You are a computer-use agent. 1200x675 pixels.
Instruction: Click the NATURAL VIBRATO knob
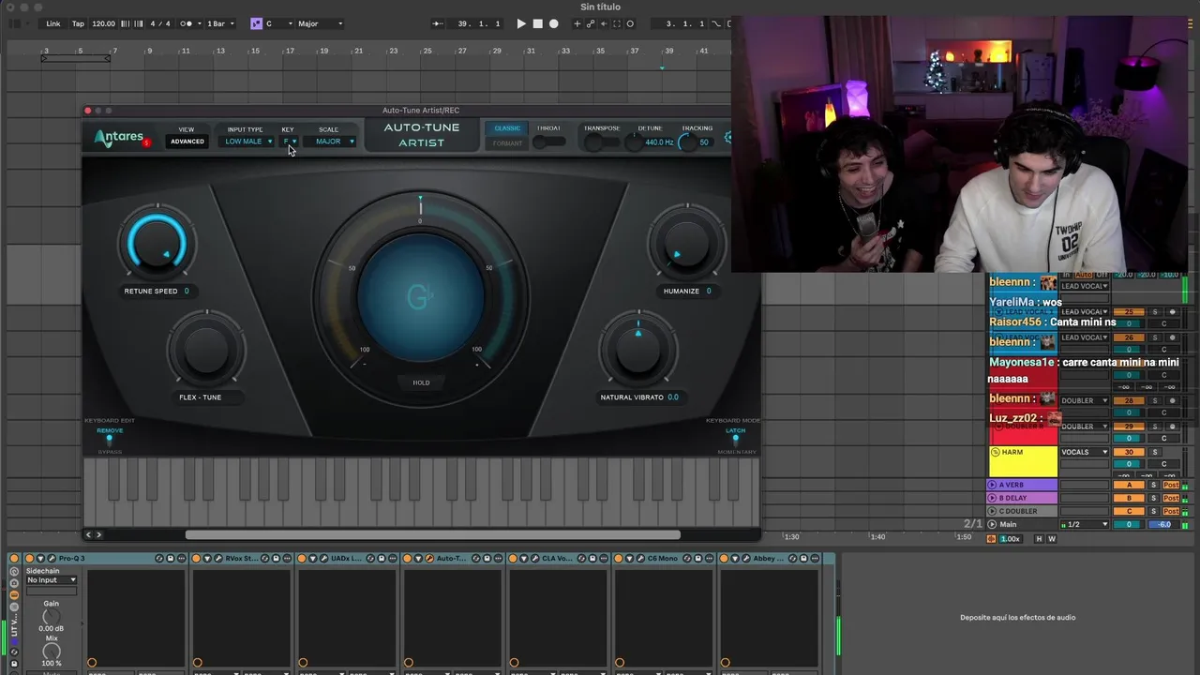coord(638,350)
